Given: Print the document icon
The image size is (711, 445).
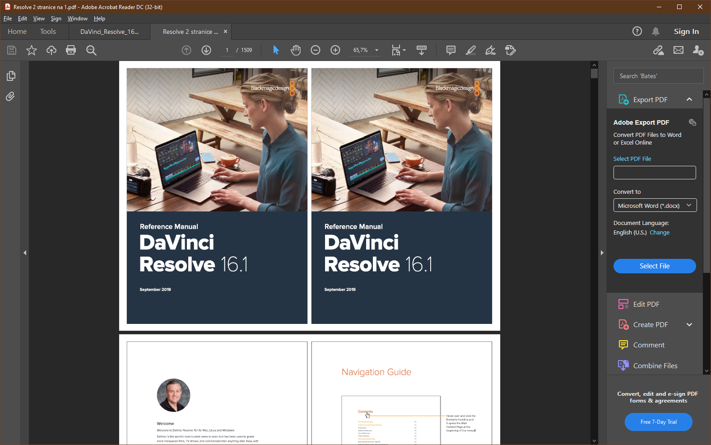Looking at the screenshot, I should click(71, 50).
